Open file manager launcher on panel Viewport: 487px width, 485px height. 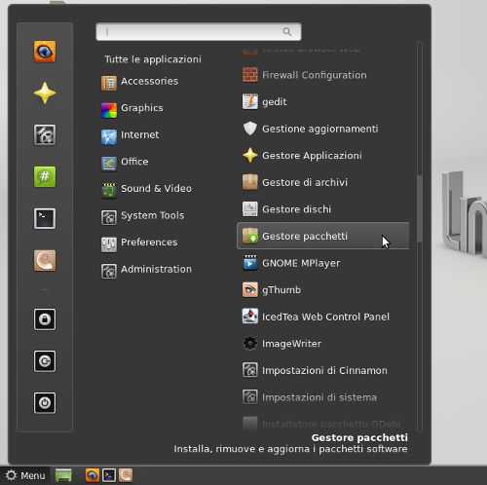[126, 475]
